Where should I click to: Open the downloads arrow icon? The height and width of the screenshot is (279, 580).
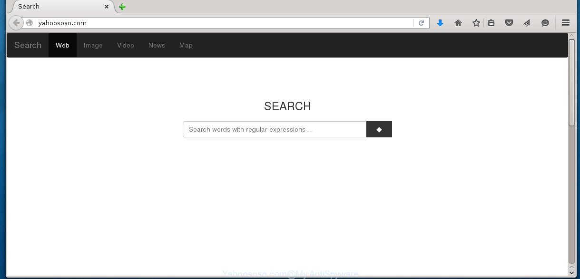click(x=440, y=23)
